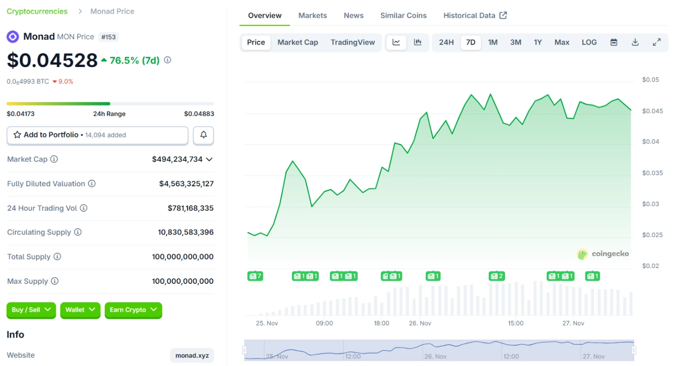Viewport: 682px width, 366px height.
Task: Select the 24H time range
Action: [446, 42]
